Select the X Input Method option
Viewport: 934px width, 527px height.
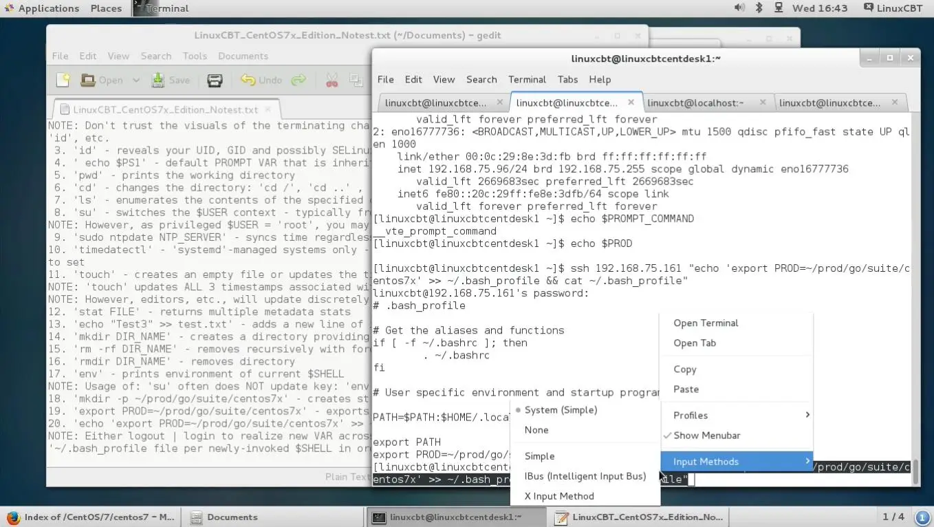585,496
